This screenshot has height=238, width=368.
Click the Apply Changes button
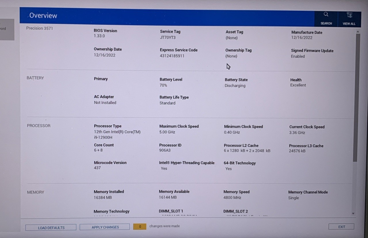[x=105, y=227]
